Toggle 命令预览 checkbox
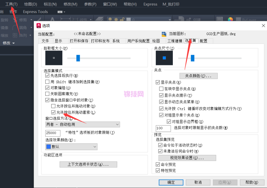 (158, 165)
